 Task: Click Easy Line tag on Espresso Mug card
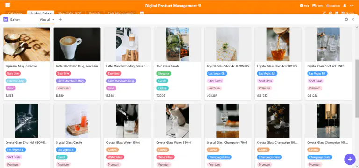pos(13,74)
